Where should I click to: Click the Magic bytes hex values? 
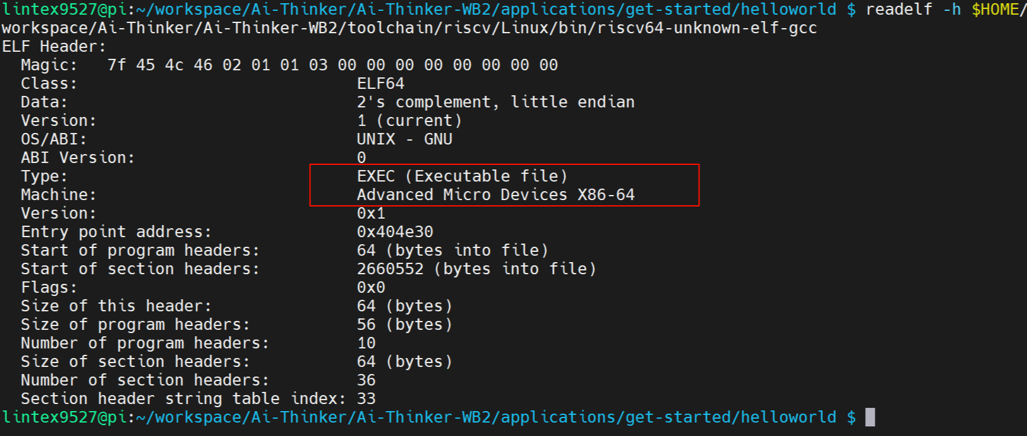pyautogui.click(x=333, y=65)
